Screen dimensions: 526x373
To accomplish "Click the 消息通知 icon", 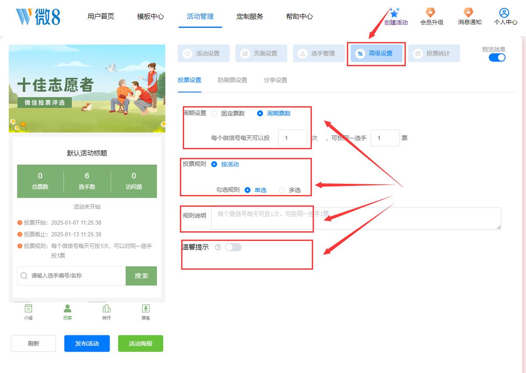I will [x=469, y=13].
